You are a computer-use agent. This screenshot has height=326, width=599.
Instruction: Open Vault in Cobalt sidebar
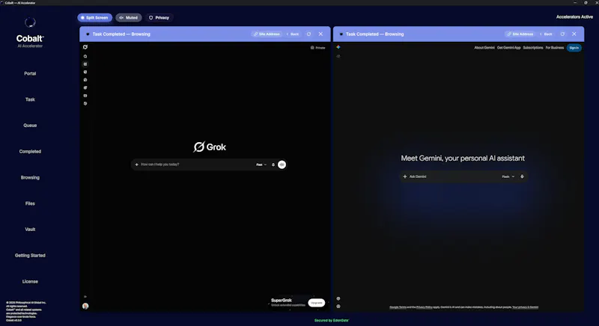30,229
